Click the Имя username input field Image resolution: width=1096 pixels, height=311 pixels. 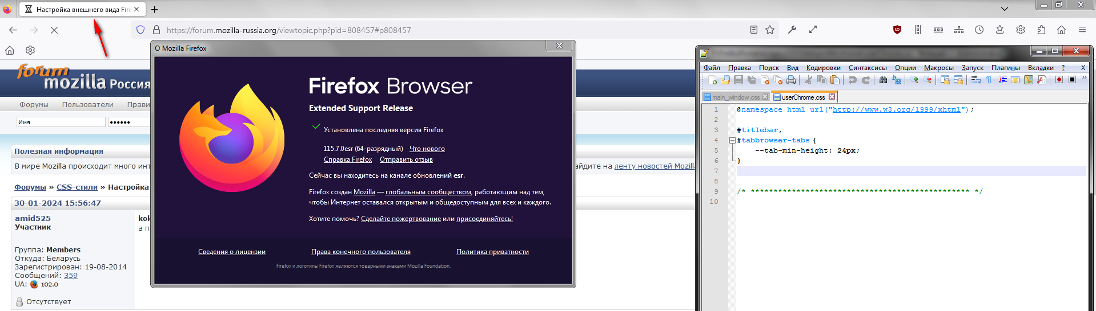point(61,122)
